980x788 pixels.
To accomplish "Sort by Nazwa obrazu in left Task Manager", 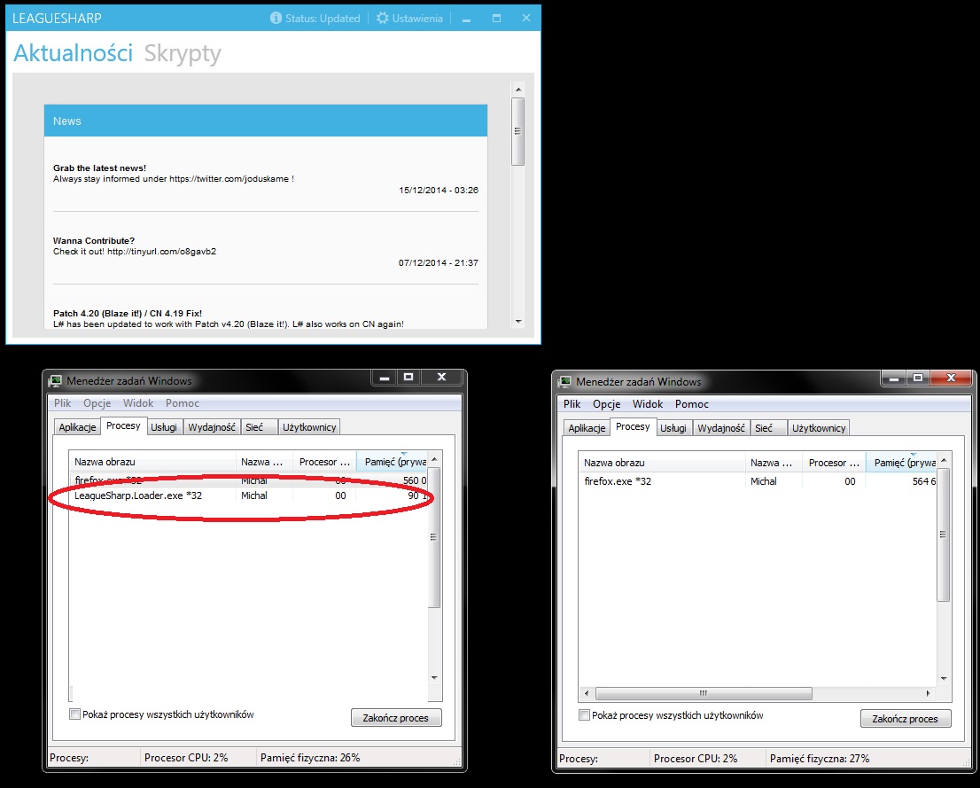I will pos(152,462).
